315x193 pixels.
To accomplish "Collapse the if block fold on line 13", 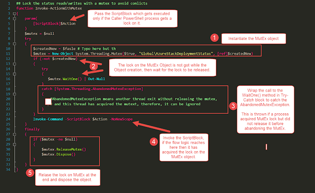I will [14, 64].
